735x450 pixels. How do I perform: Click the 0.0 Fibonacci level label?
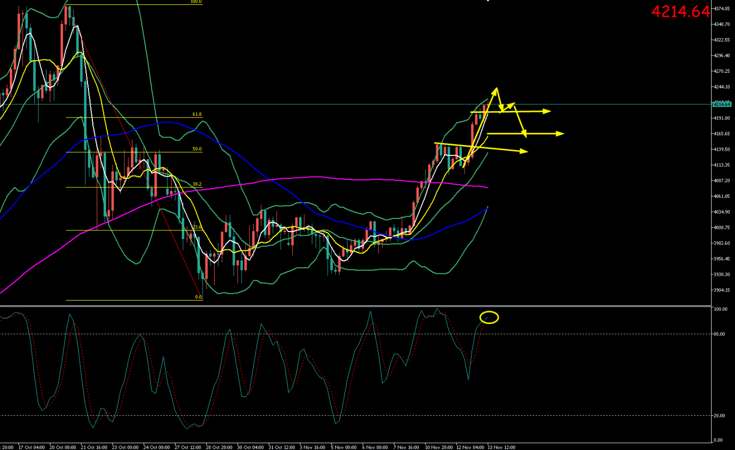pos(198,297)
